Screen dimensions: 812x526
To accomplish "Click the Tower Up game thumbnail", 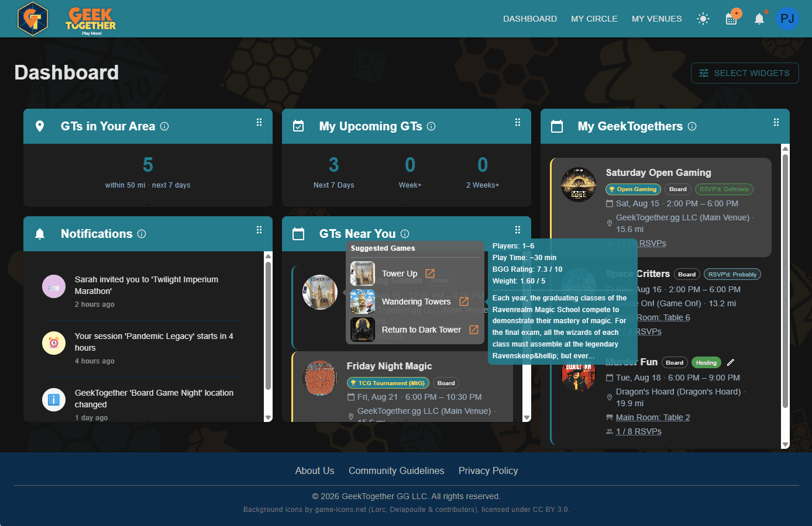I will [x=363, y=274].
